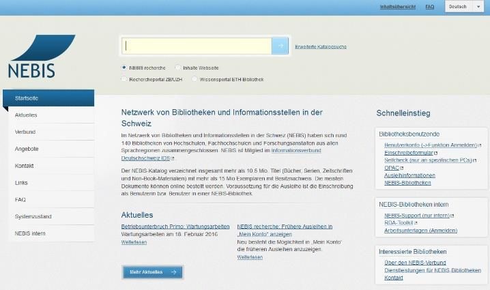Open the Benutzerkonto login link

pyautogui.click(x=430, y=145)
